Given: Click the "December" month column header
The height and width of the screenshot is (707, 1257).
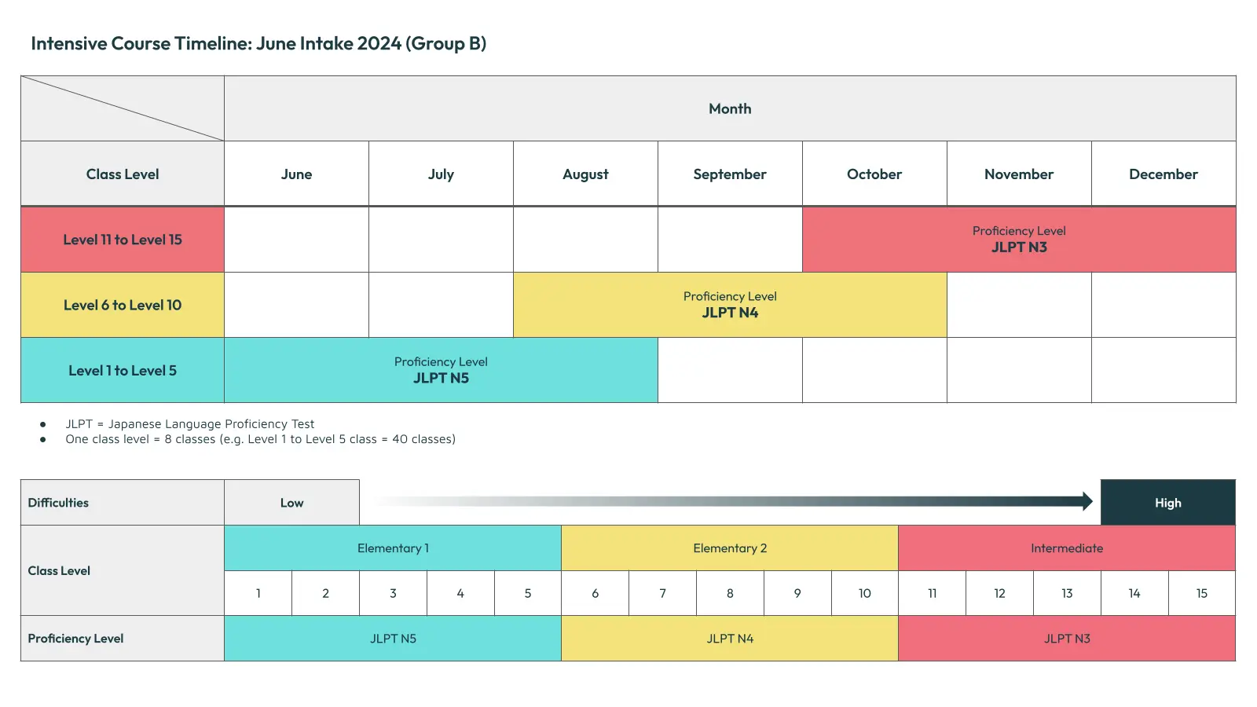Looking at the screenshot, I should 1163,174.
